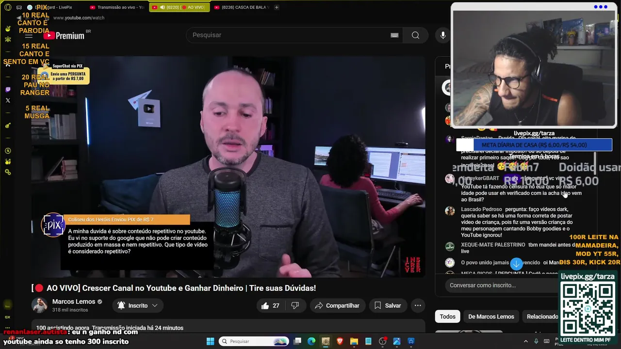Open the GX Corner gamepad icon
Image resolution: width=621 pixels, height=349 pixels.
(19, 7)
